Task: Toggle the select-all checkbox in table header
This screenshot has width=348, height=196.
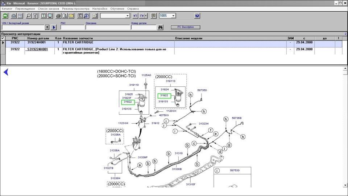Action: click(3, 38)
